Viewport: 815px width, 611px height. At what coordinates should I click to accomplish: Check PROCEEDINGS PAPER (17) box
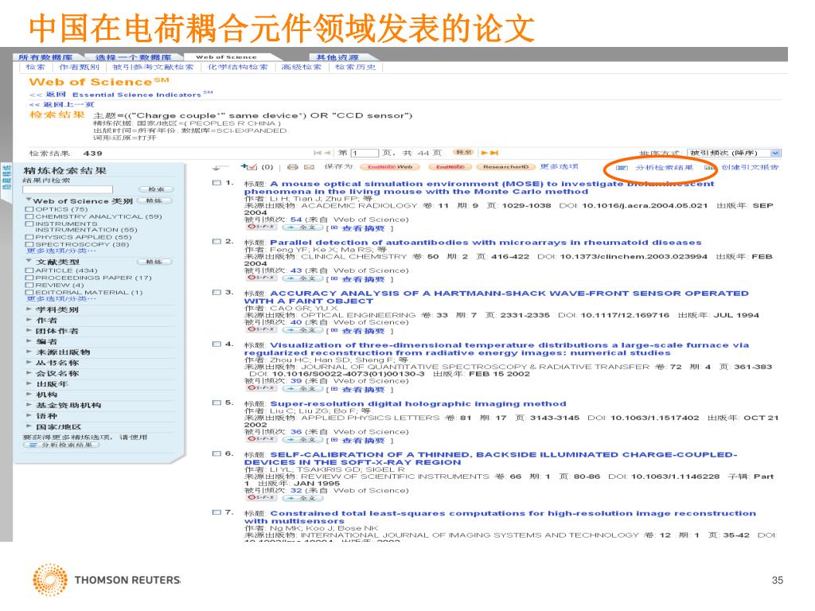tap(29, 278)
